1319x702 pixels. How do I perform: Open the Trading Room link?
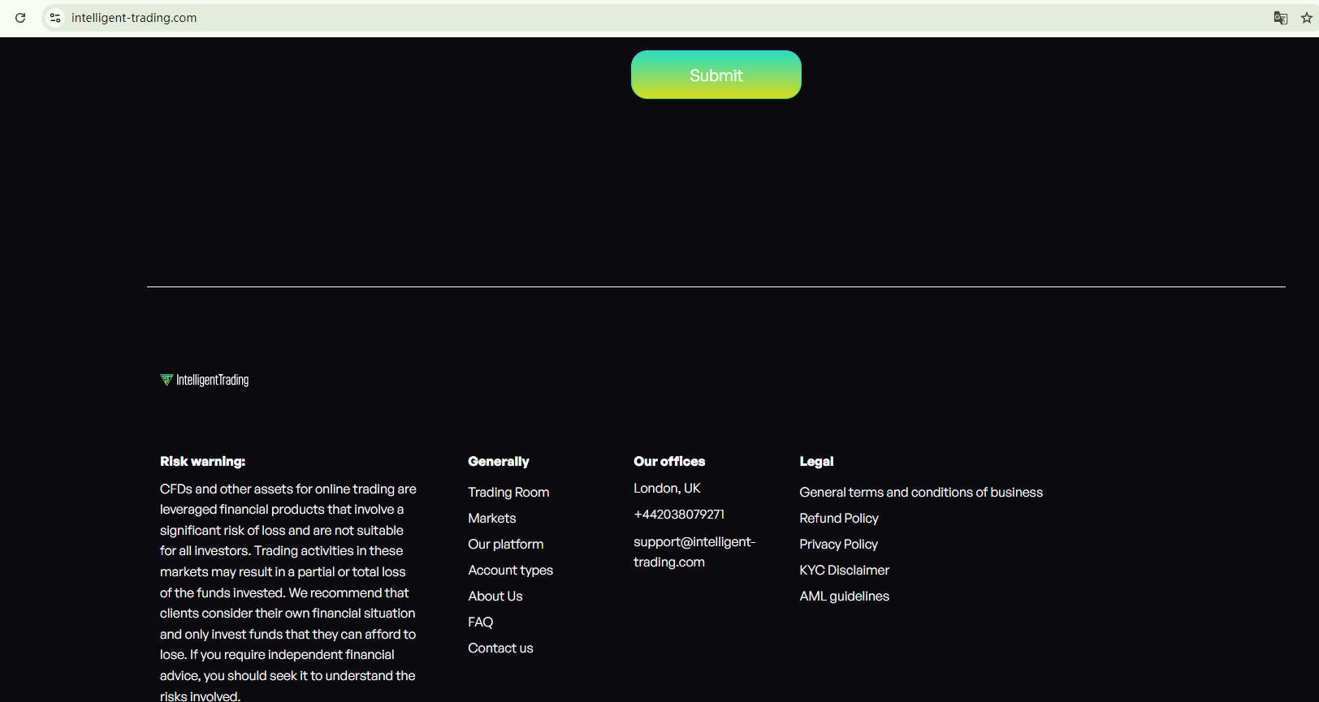tap(508, 492)
